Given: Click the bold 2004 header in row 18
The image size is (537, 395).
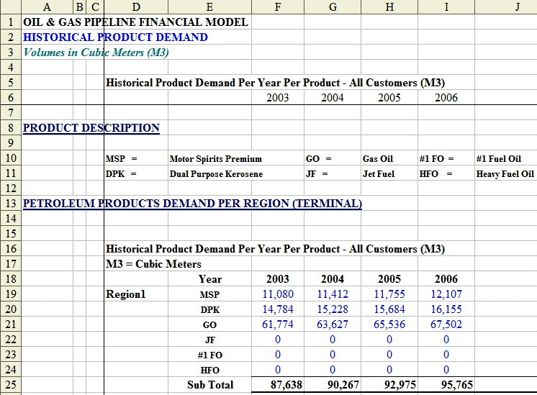Looking at the screenshot, I should (x=333, y=279).
